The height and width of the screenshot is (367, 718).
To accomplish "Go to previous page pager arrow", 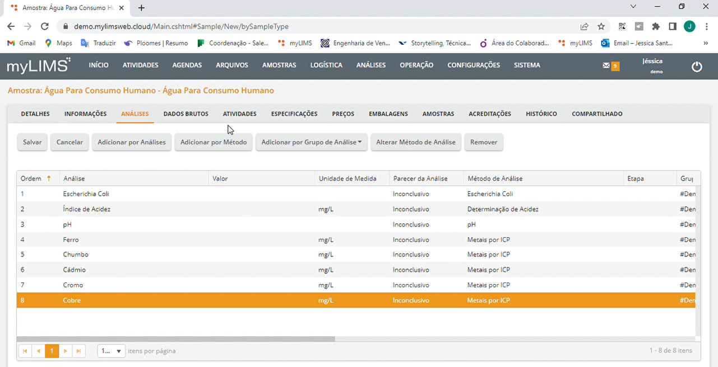I will (39, 351).
